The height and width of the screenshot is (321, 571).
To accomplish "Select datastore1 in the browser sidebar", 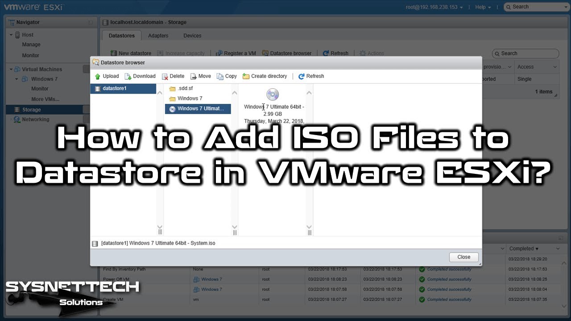I will click(123, 89).
